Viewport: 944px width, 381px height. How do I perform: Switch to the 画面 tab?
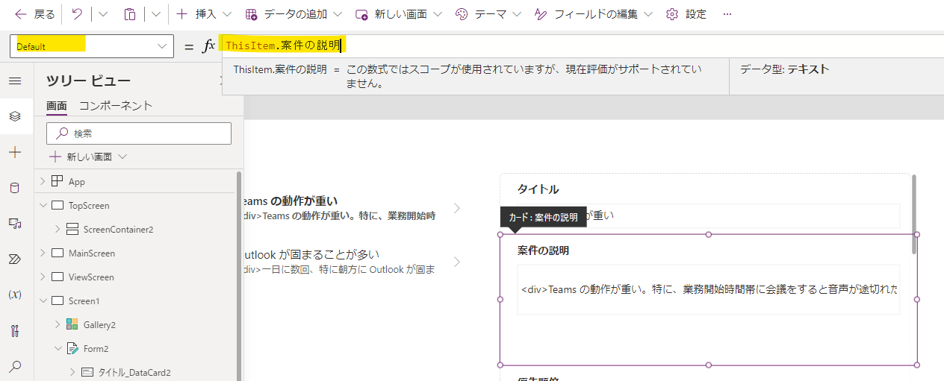[57, 106]
